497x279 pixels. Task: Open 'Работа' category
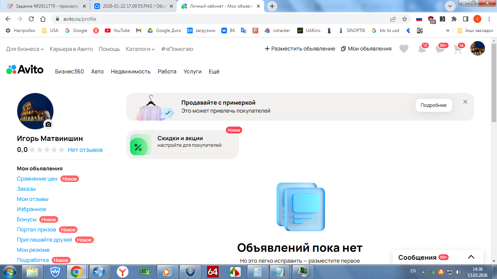point(167,72)
